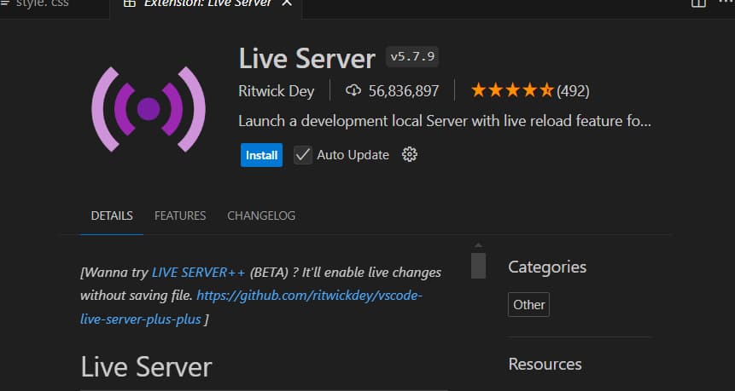Screen dimensions: 735x391
Task: Toggle the Auto Update checkbox
Action: 303,155
